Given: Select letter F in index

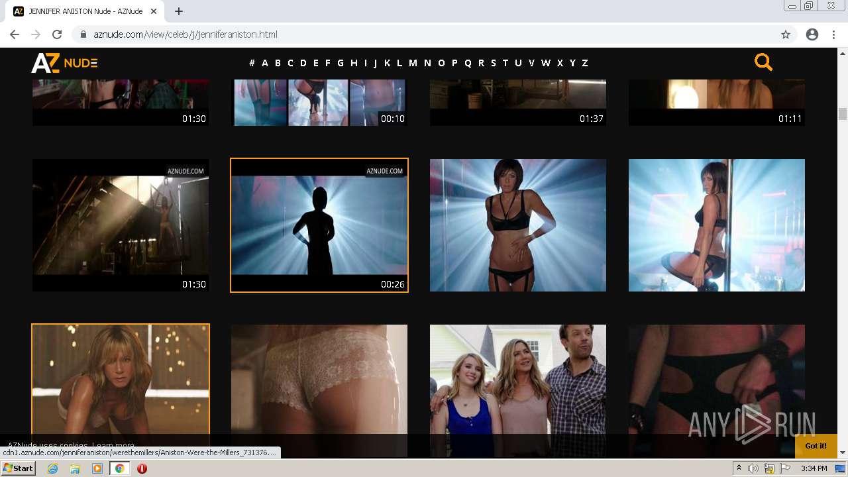Looking at the screenshot, I should click(327, 63).
